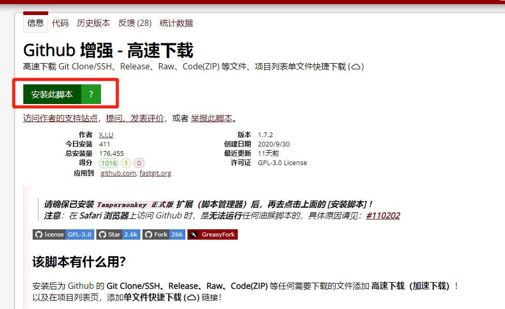This screenshot has width=505, height=309.
Task: Click the ? install help button
Action: point(91,94)
